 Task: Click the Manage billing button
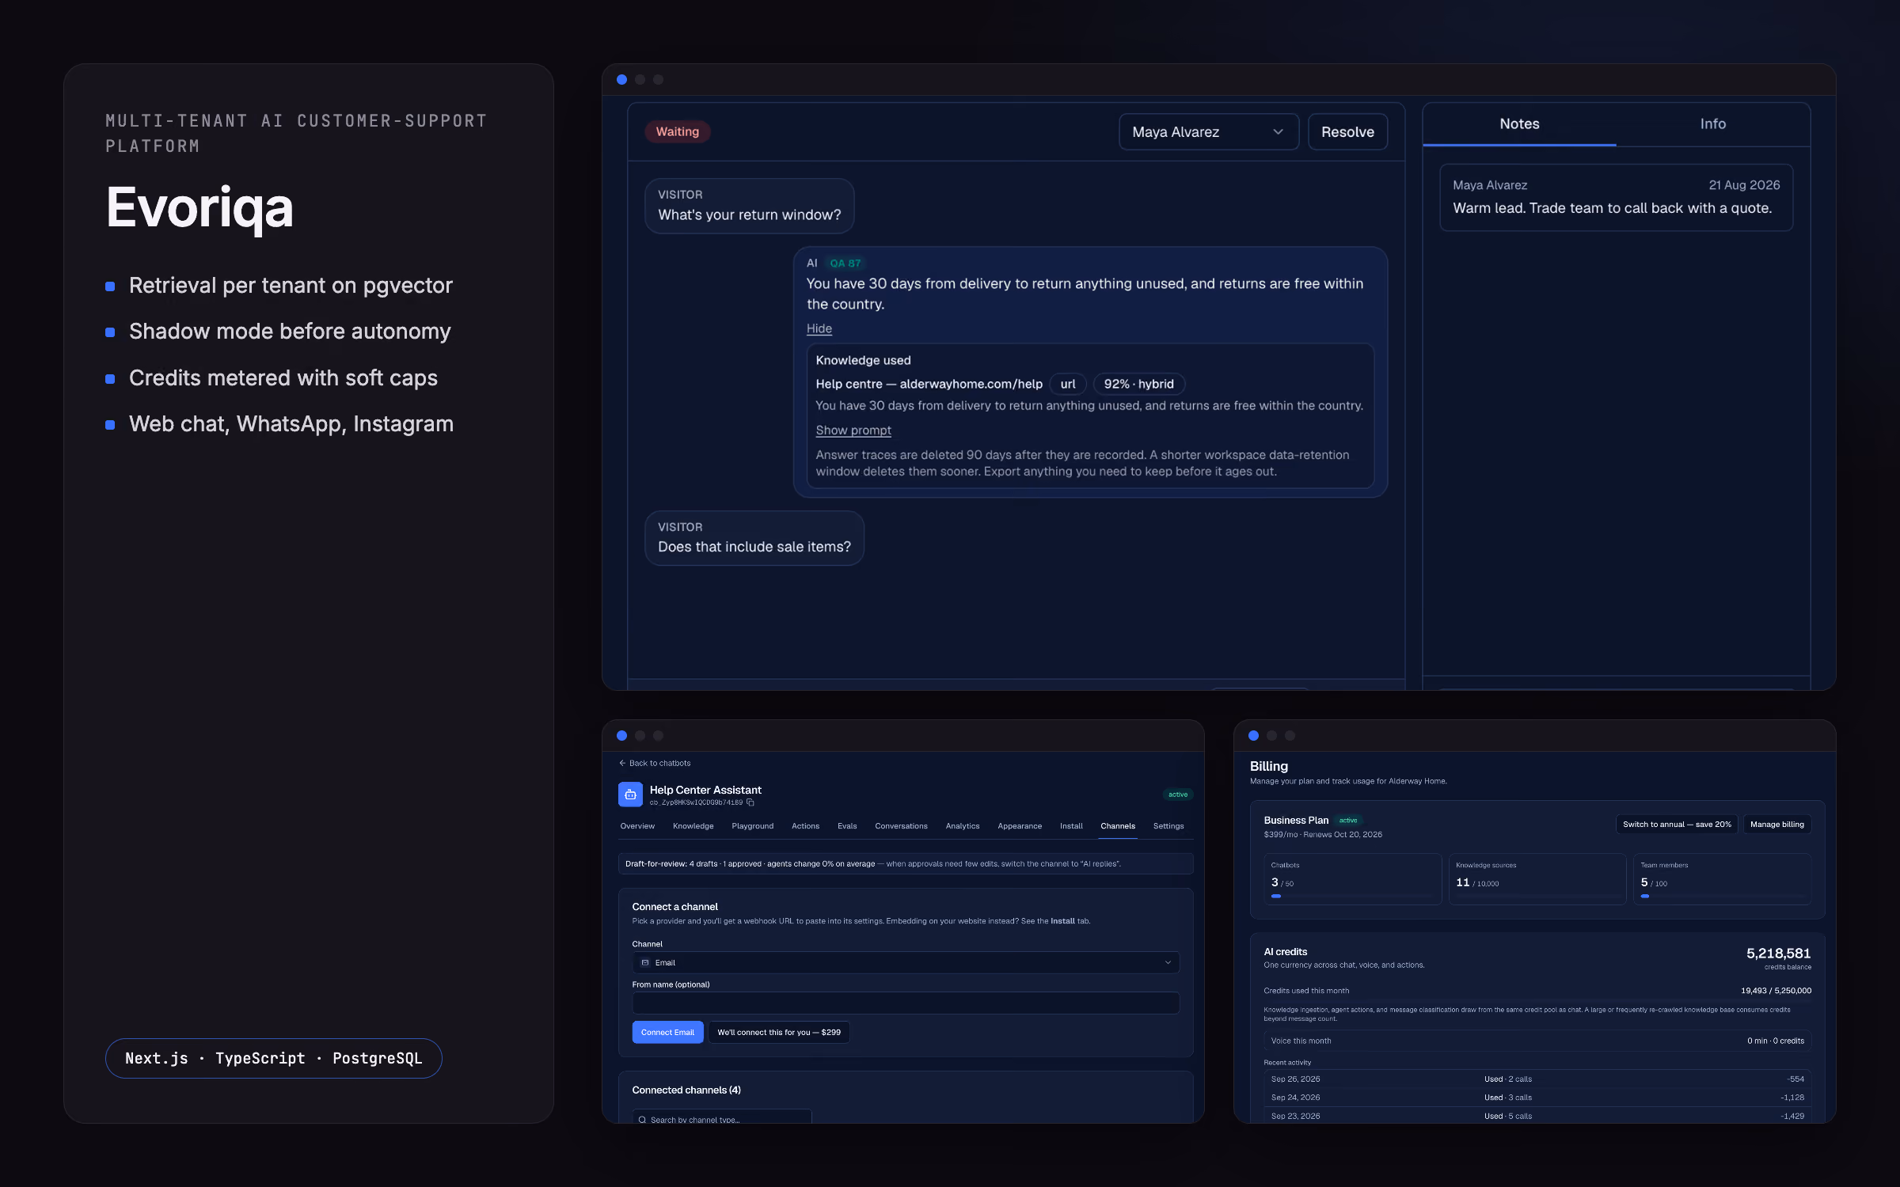(x=1776, y=825)
